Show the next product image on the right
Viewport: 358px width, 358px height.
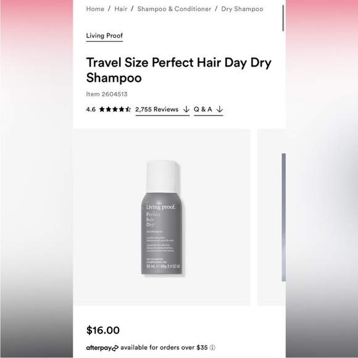pyautogui.click(x=271, y=217)
